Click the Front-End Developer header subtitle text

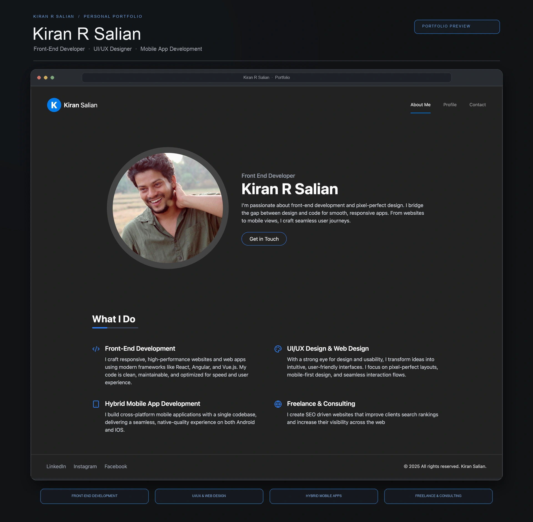click(59, 49)
